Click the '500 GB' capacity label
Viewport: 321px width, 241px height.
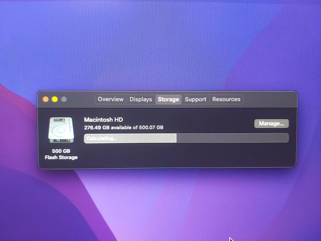point(61,151)
